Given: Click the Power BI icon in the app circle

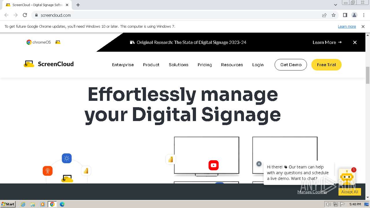Looking at the screenshot, I should point(86,171).
